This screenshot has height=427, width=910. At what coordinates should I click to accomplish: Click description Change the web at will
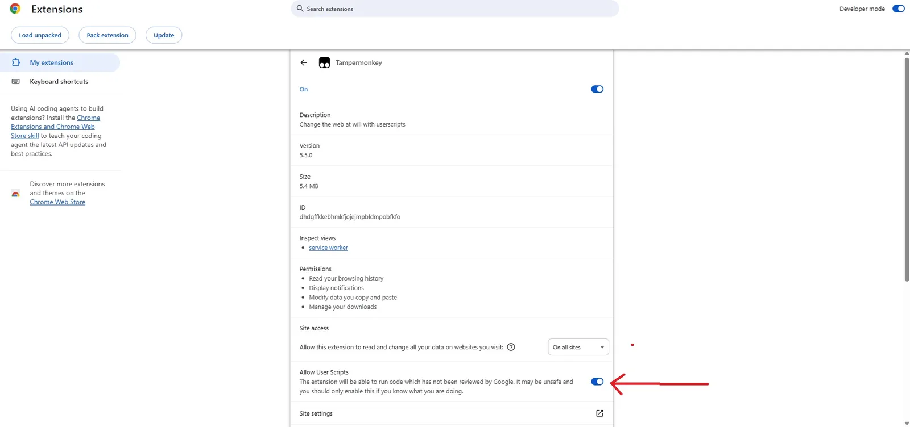352,124
